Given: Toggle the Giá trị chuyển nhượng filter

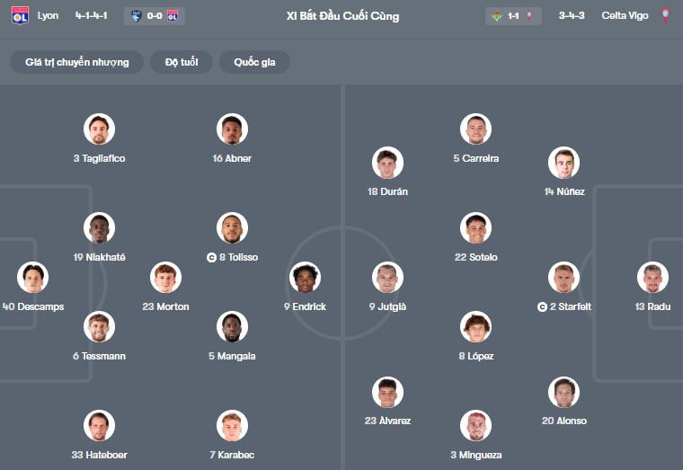Looking at the screenshot, I should [77, 62].
